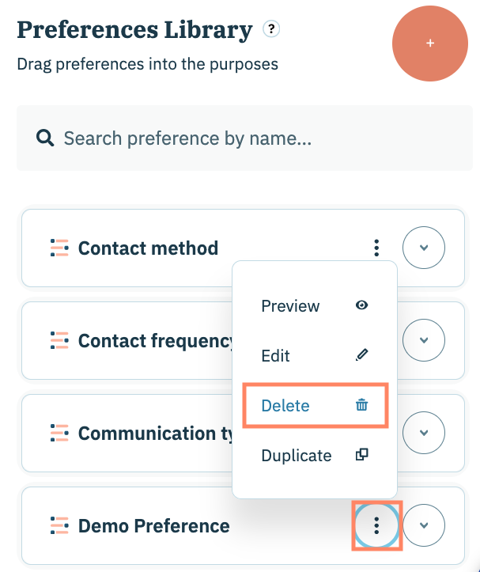Click the Contact method drag handle icon
The width and height of the screenshot is (480, 572).
[x=59, y=248]
